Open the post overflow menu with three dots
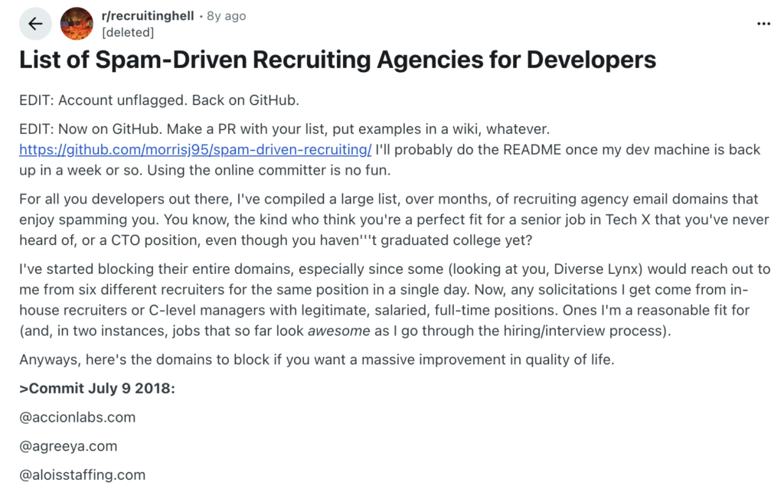 [x=763, y=24]
